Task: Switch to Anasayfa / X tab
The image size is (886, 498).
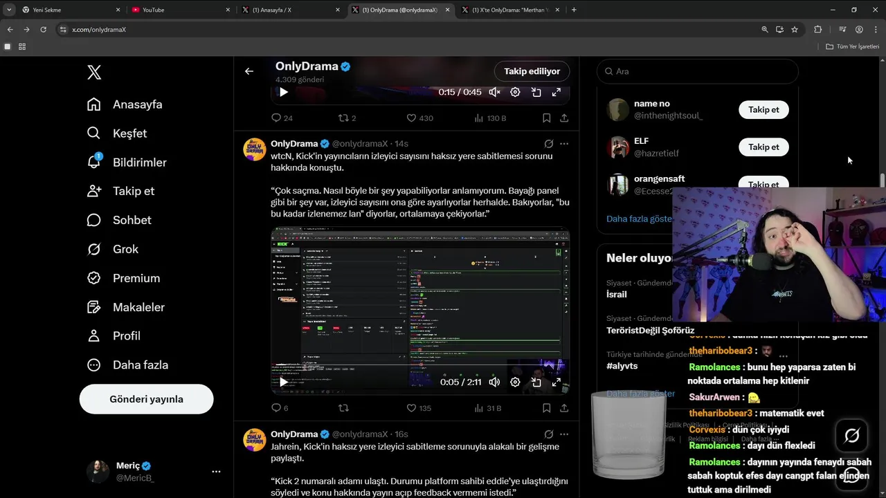Action: [291, 10]
